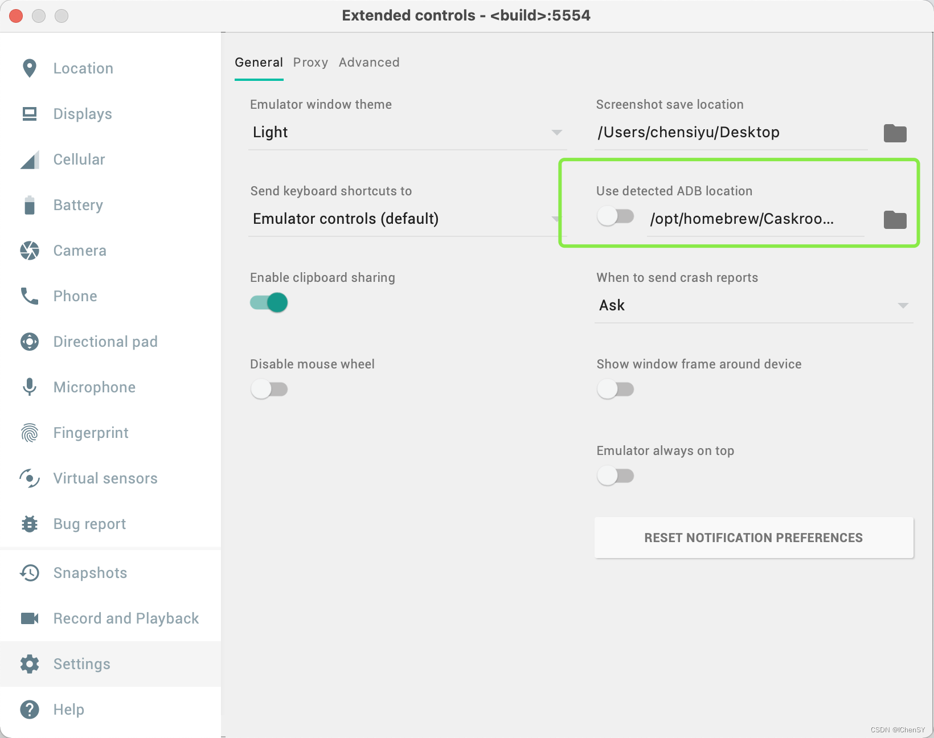Open the Microphone section label
The height and width of the screenshot is (738, 934).
click(95, 387)
